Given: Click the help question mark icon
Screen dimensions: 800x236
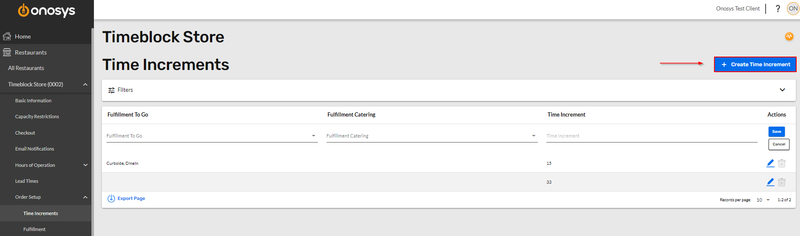Looking at the screenshot, I should click(x=778, y=8).
